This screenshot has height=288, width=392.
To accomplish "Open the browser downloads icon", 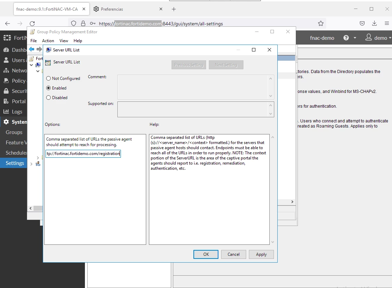I will (374, 24).
